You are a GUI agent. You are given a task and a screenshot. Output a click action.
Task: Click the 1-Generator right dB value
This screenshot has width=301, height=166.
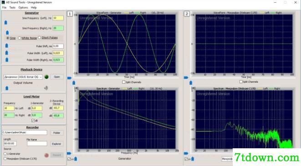coord(37,115)
